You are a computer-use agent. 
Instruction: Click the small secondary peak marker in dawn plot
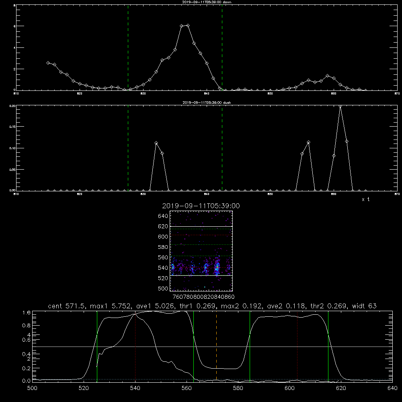coord(327,76)
